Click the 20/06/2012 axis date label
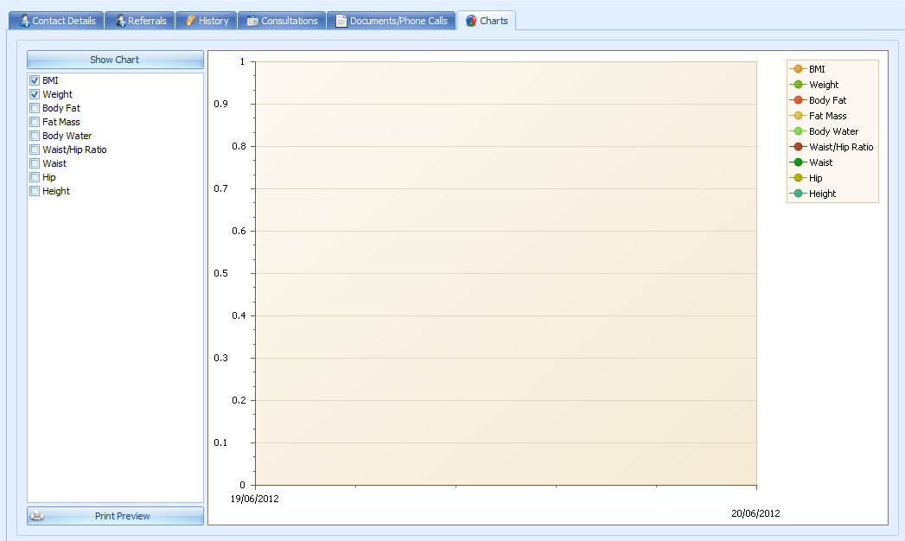Viewport: 905px width, 541px height. (755, 513)
